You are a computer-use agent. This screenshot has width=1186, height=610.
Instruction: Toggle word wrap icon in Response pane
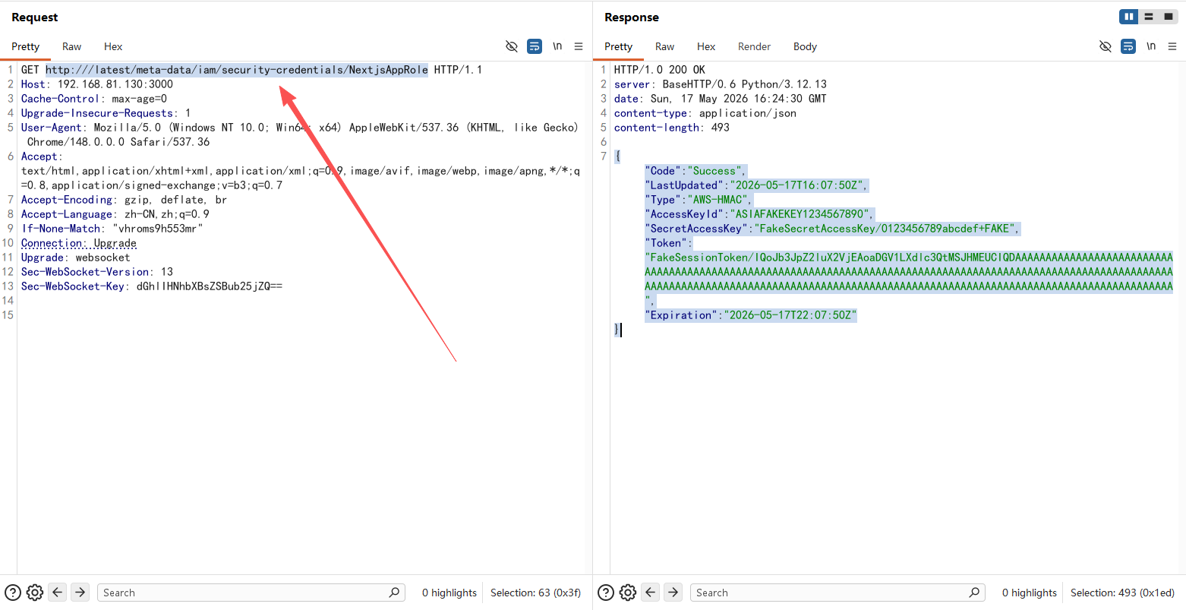(x=1128, y=46)
